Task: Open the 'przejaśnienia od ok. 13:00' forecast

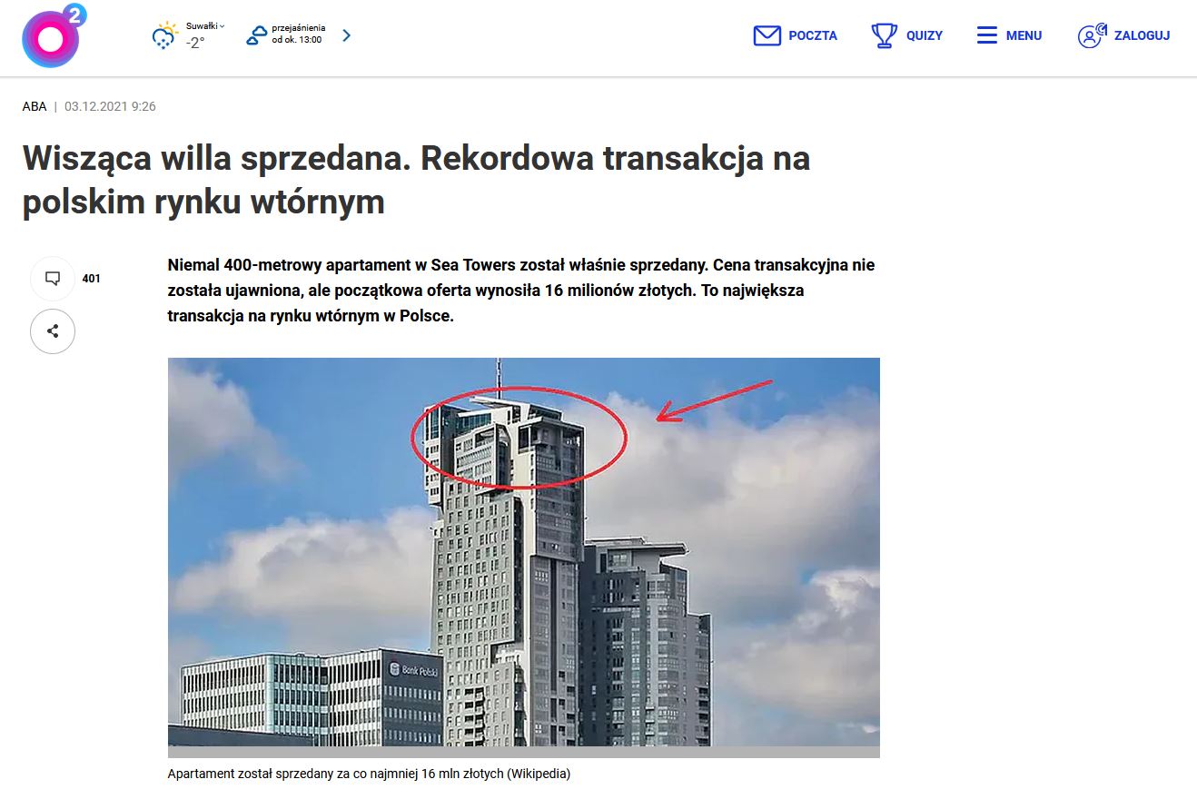Action: pos(298,35)
